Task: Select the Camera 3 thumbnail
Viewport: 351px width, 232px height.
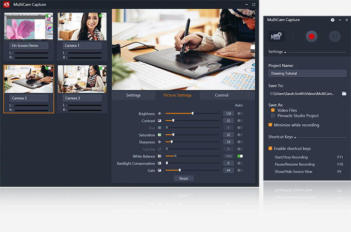Action: [82, 79]
